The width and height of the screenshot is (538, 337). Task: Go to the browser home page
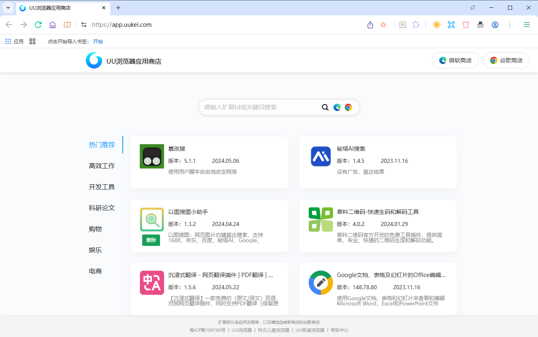tap(53, 25)
